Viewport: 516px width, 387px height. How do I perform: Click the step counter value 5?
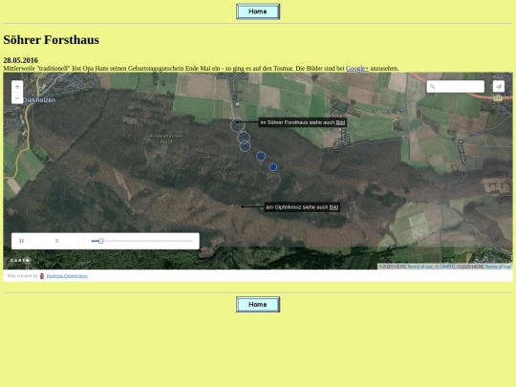(57, 241)
